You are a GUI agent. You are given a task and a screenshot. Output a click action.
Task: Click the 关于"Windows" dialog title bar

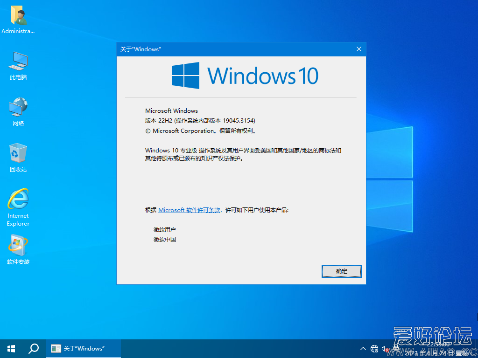[x=233, y=49]
